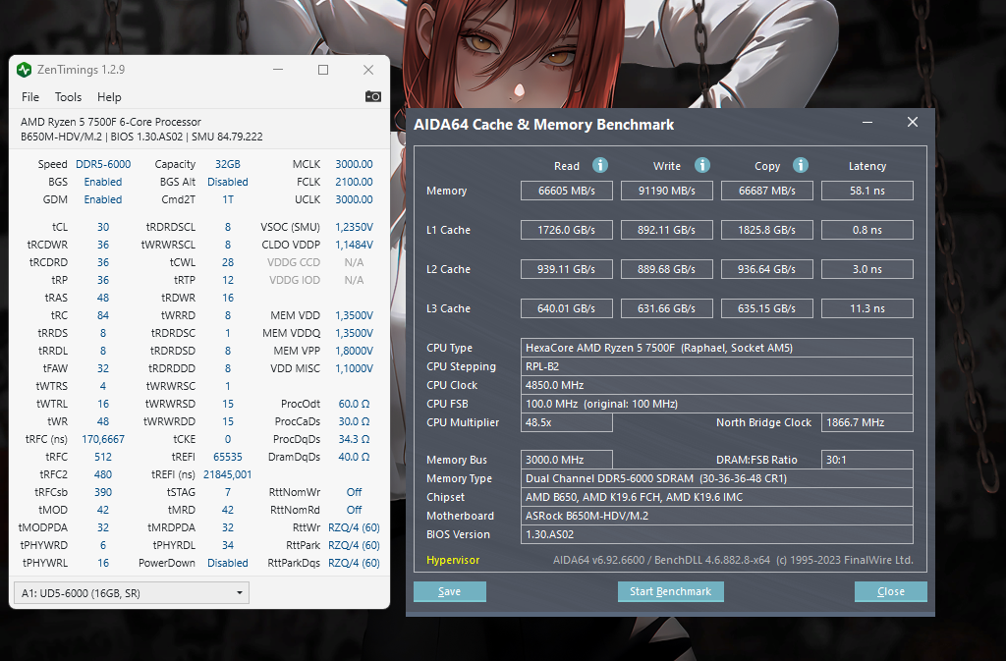Click the Motherboard ASRock B650M-HDV/M.2 field

point(716,516)
